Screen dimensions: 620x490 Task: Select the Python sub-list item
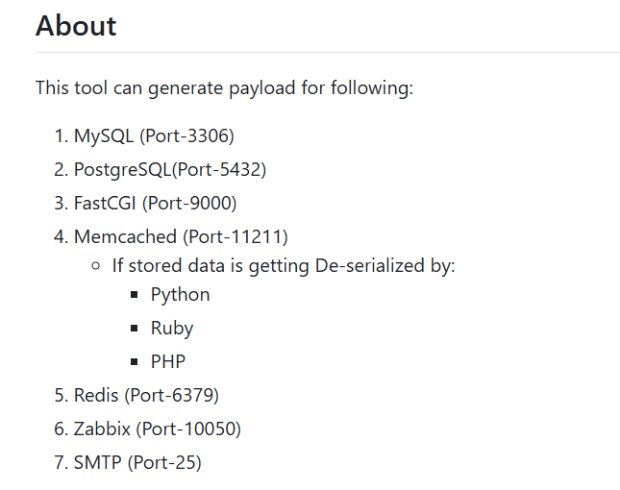point(180,295)
